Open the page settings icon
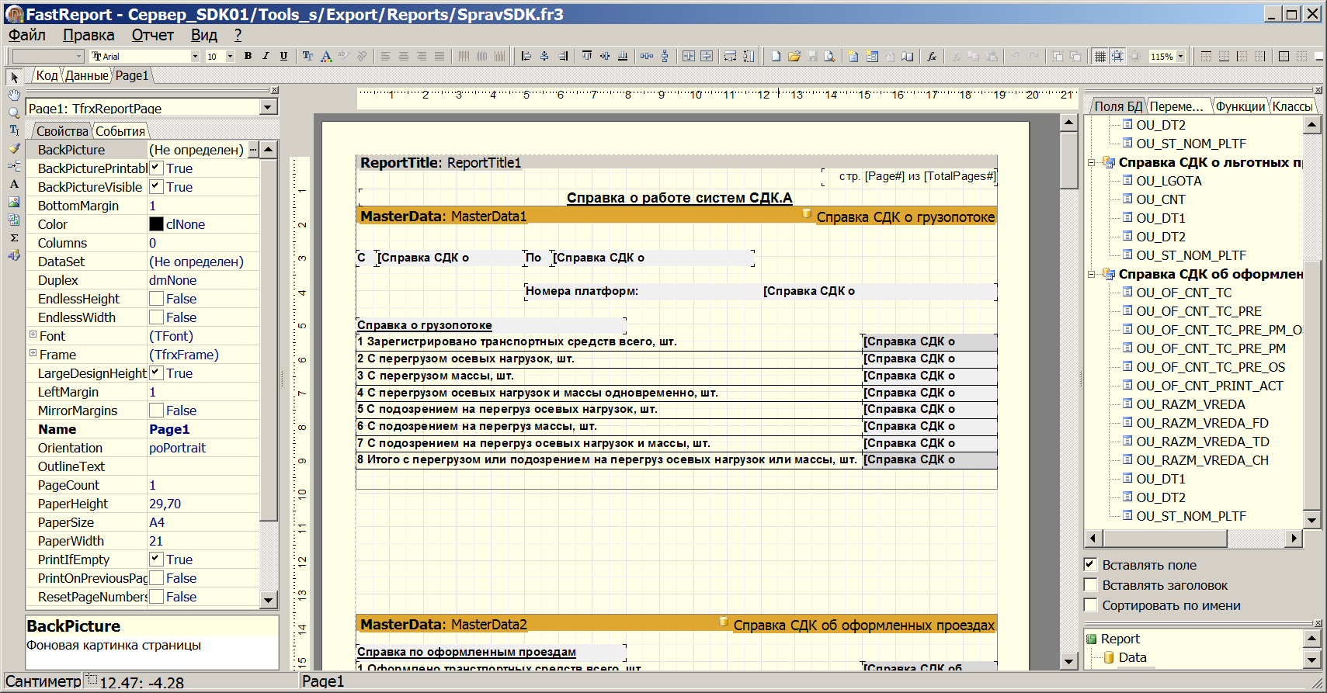This screenshot has width=1327, height=693. pyautogui.click(x=907, y=56)
